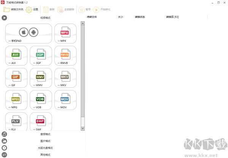This screenshot has width=228, height=158.
Task: Minimize the converter window
Action: [x=212, y=3]
